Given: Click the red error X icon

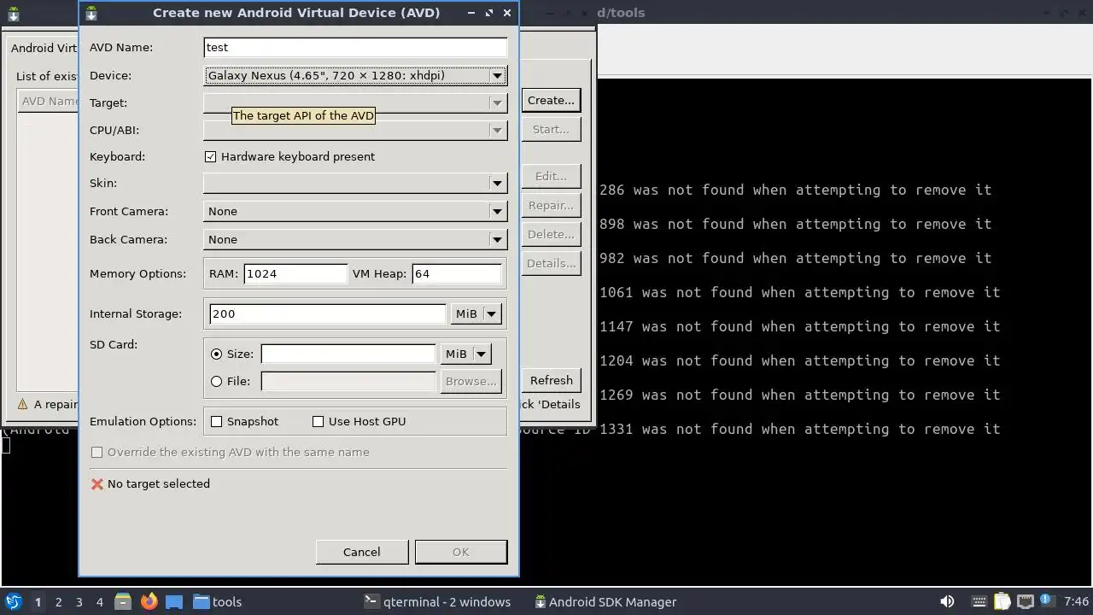Looking at the screenshot, I should click(97, 483).
